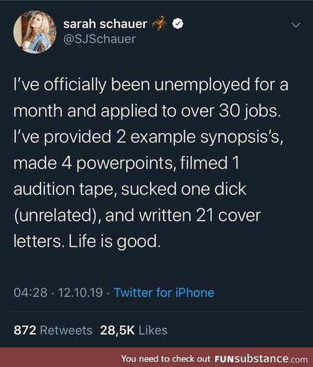Click the 12.10.19 date
The image size is (313, 367).
[x=80, y=293]
